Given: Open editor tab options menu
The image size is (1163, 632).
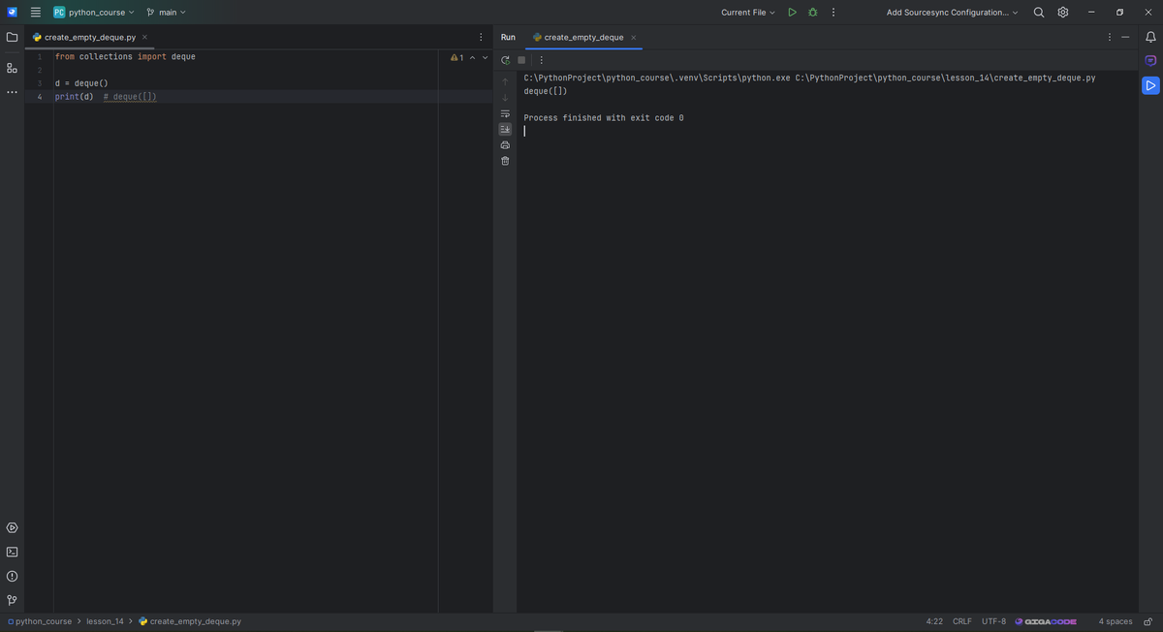Looking at the screenshot, I should [481, 37].
